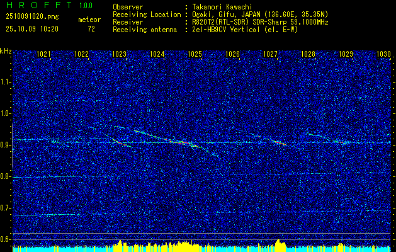
Task: Click the 1023 time axis marker
Action: (119, 54)
